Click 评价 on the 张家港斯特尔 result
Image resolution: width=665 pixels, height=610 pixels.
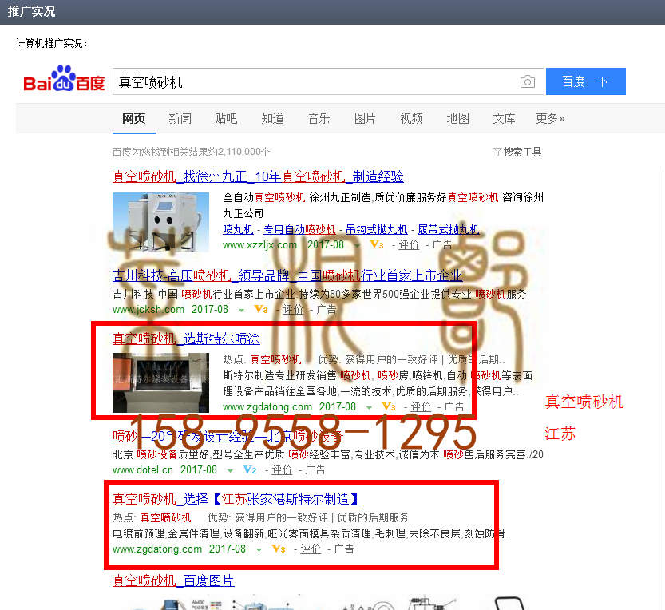tap(311, 549)
